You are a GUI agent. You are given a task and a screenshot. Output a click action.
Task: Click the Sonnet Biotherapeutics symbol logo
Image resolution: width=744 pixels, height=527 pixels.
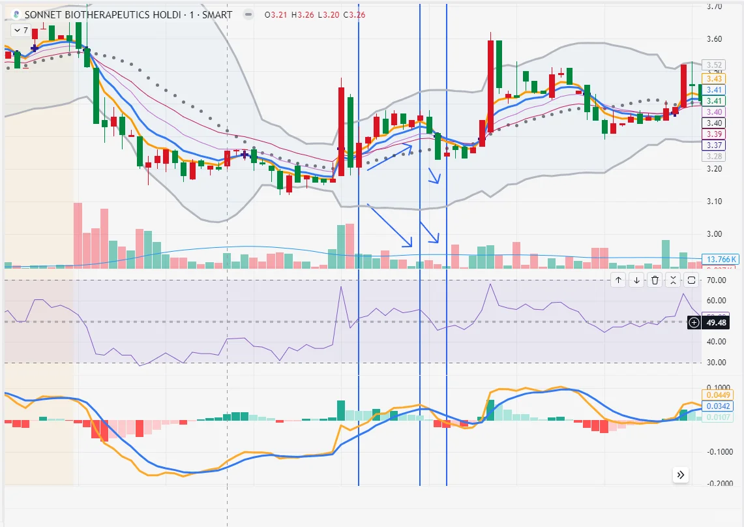[x=16, y=15]
